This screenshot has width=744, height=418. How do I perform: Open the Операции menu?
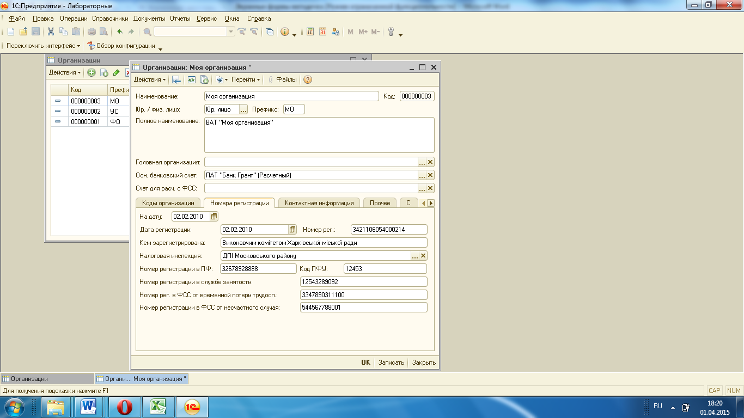[x=74, y=19]
